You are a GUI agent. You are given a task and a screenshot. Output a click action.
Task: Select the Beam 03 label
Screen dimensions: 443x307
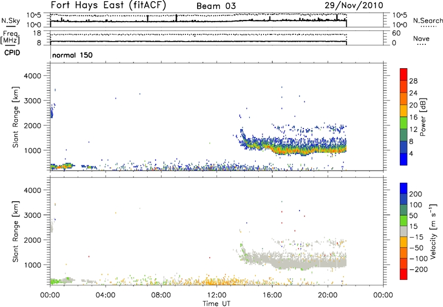(x=216, y=6)
